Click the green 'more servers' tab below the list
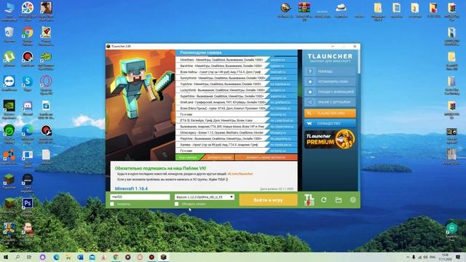Screen dimensions: 466x262 [189, 157]
